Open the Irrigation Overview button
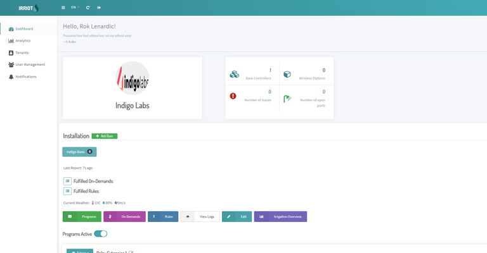Screen dimensions: 487x253 click(280, 216)
